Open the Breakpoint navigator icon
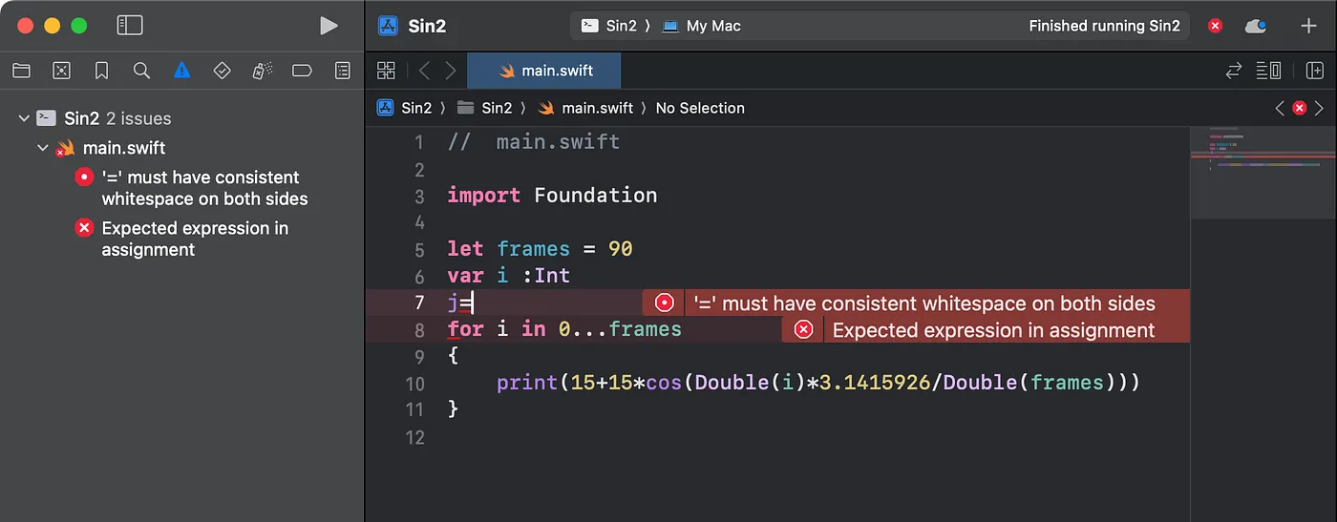 pos(302,71)
